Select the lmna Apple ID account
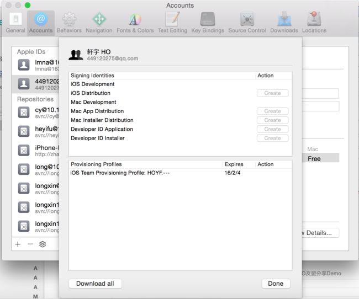 pyautogui.click(x=35, y=65)
